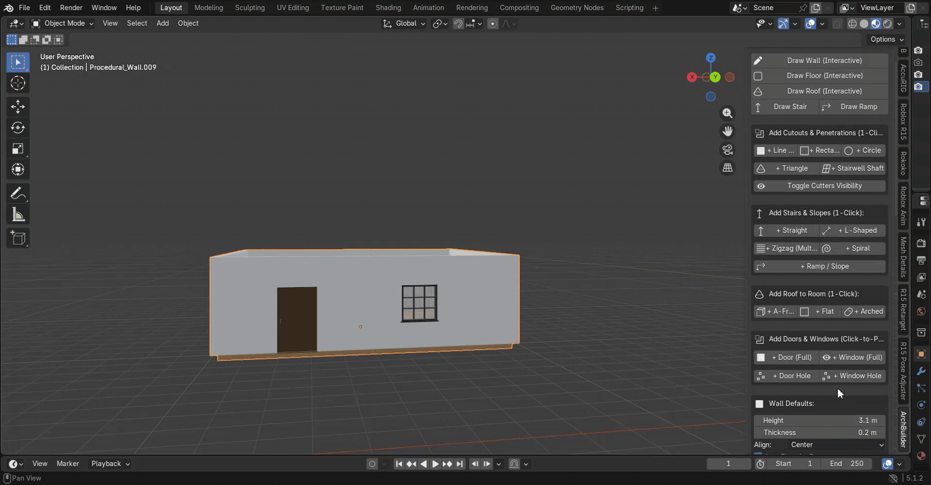Toggle Snap magnet in header
The width and height of the screenshot is (931, 485).
(x=458, y=24)
